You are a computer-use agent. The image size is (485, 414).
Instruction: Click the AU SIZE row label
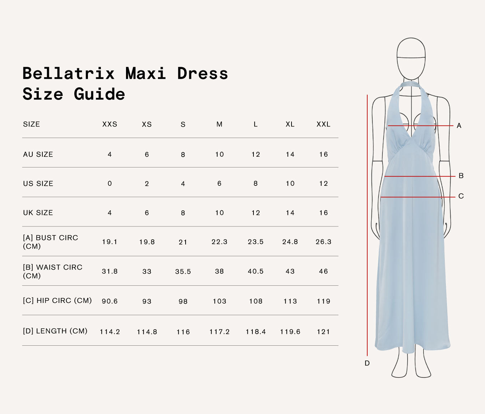(38, 154)
